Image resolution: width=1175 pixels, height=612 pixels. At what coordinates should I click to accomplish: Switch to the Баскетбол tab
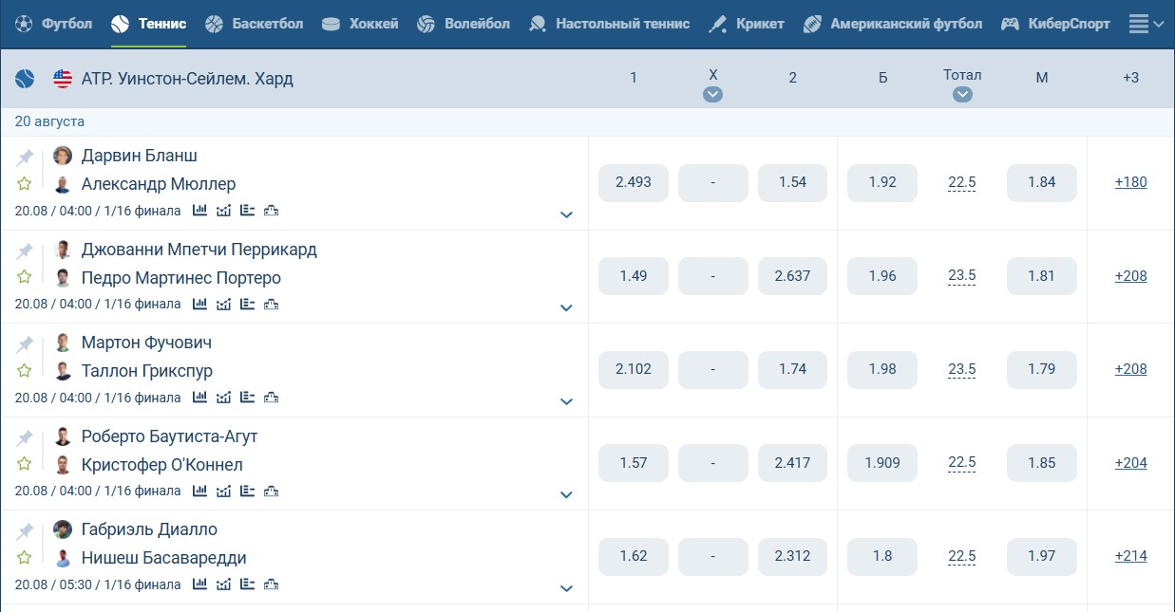[255, 24]
